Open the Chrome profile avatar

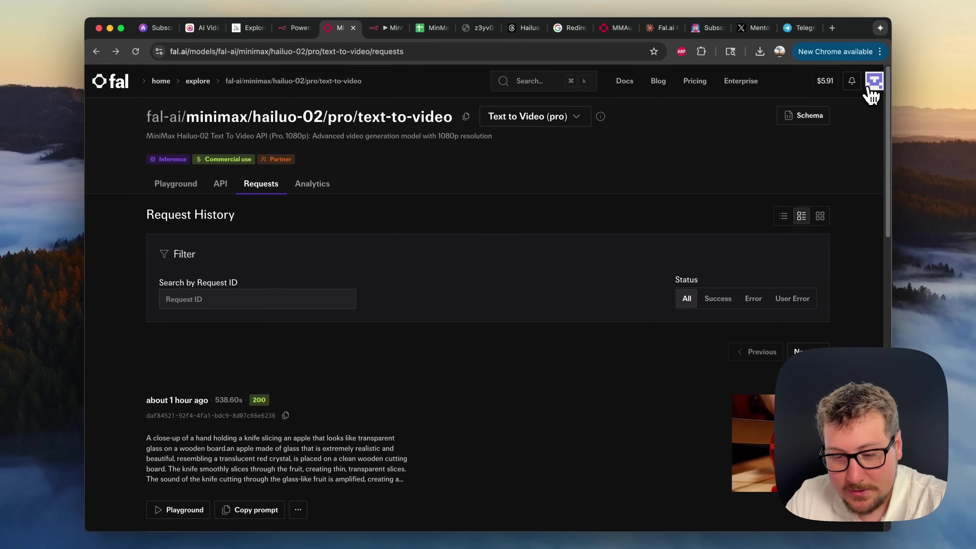(x=780, y=52)
